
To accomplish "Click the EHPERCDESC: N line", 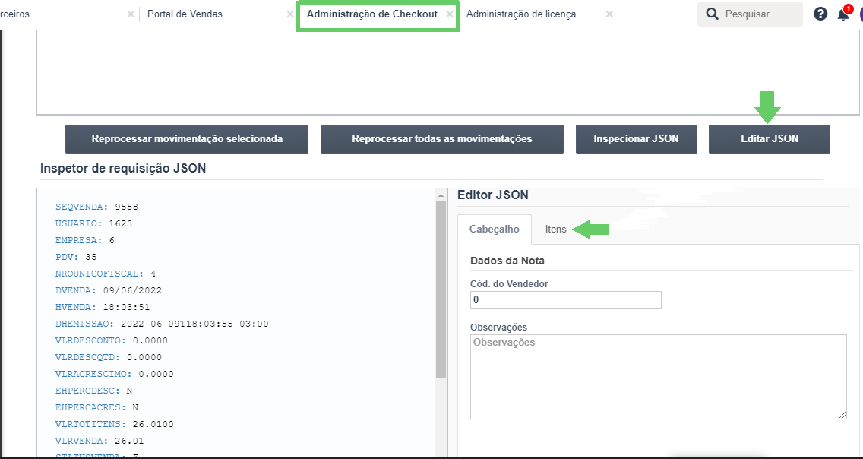I will (94, 391).
